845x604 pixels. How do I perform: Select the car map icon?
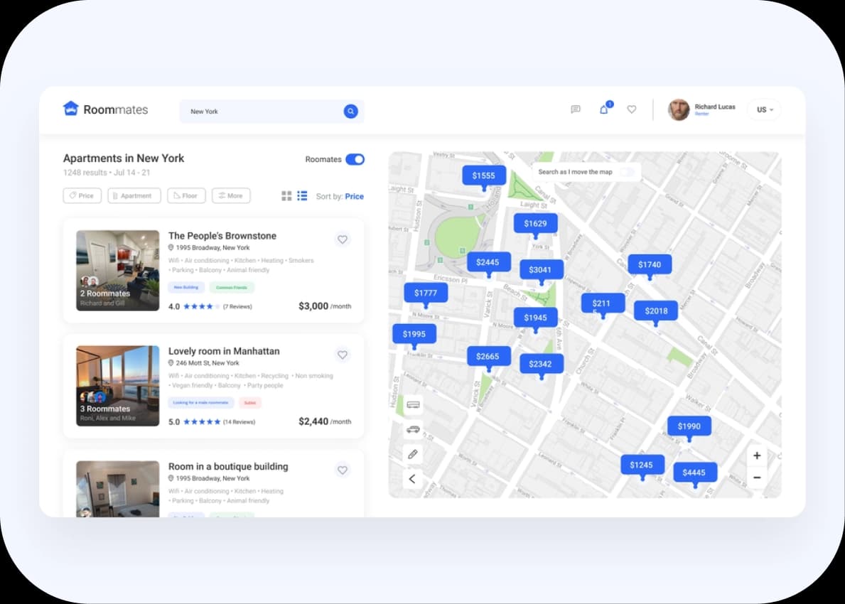tap(413, 429)
